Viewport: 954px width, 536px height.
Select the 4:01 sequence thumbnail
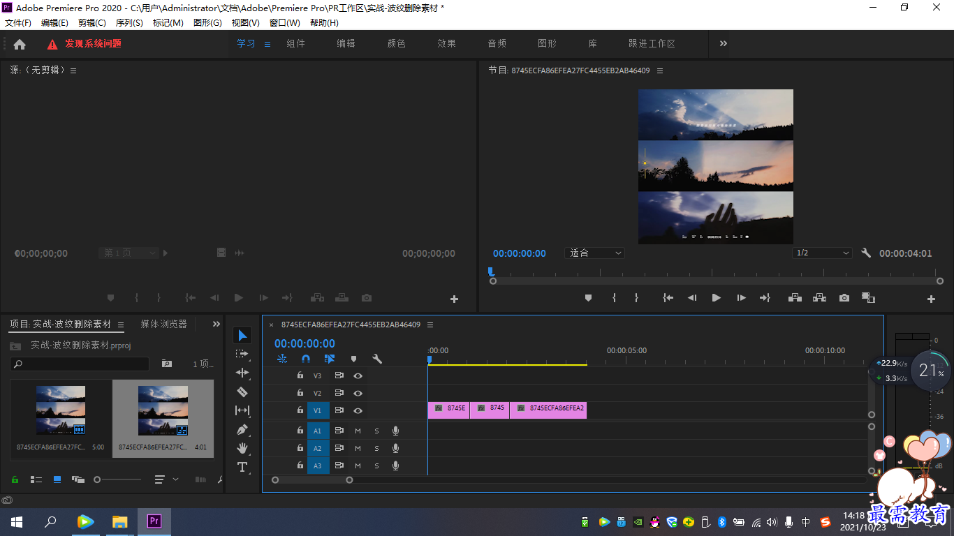point(163,419)
